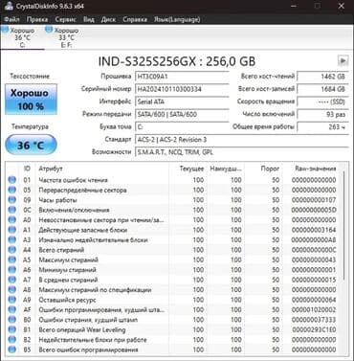Click status icon for attribute A5
The image size is (354, 361).
click(x=12, y=259)
